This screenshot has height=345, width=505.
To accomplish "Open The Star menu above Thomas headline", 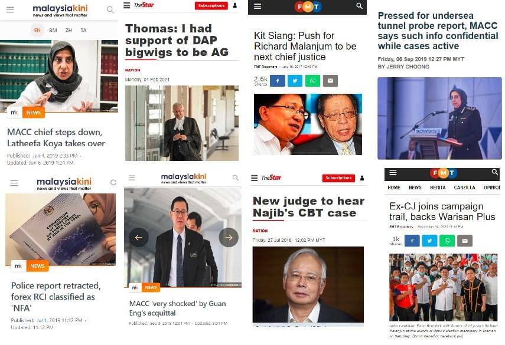I will (x=127, y=5).
